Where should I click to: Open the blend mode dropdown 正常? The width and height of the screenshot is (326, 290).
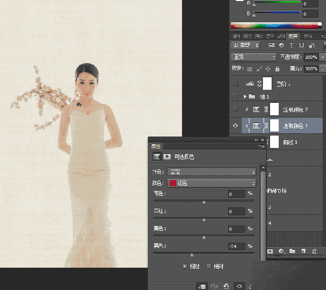[x=254, y=57]
